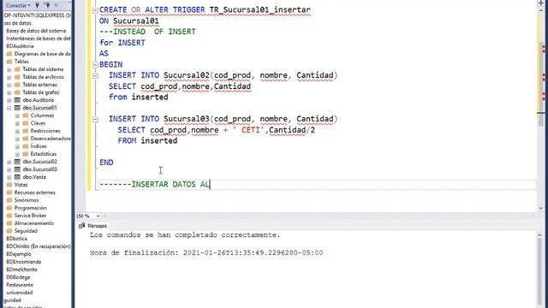Click the Claves folder icon
The height and width of the screenshot is (308, 548).
(x=26, y=123)
